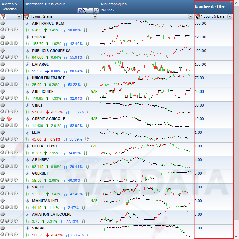Click the A-Z sort icon
Screen dimensions: 239x239
(91, 11)
